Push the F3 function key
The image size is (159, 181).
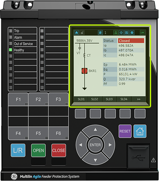point(58,99)
